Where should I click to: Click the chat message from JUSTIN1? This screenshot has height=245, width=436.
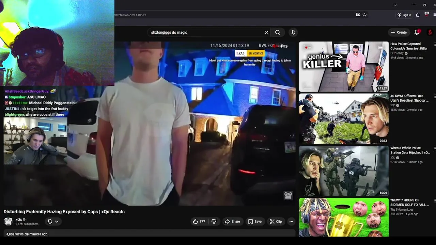pos(36,109)
